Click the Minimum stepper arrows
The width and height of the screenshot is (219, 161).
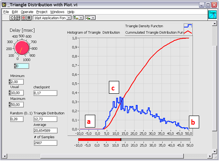pos(9,82)
